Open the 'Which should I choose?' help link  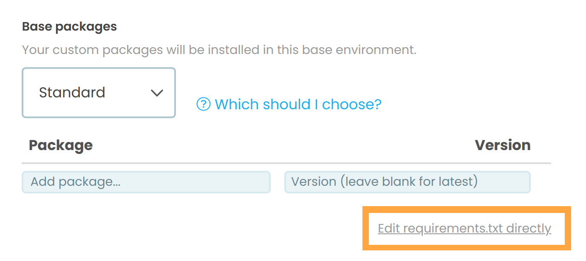click(x=297, y=104)
